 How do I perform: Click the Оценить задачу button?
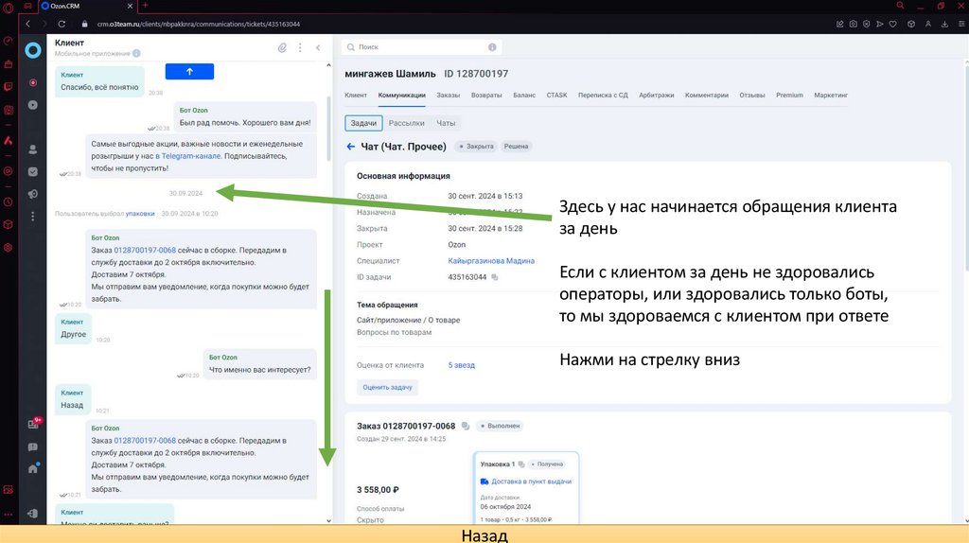pyautogui.click(x=387, y=387)
